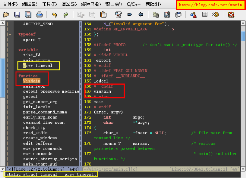Collapse the variable fold in taglist
Screen dimensions: 246x178
pyautogui.click(x=10, y=50)
